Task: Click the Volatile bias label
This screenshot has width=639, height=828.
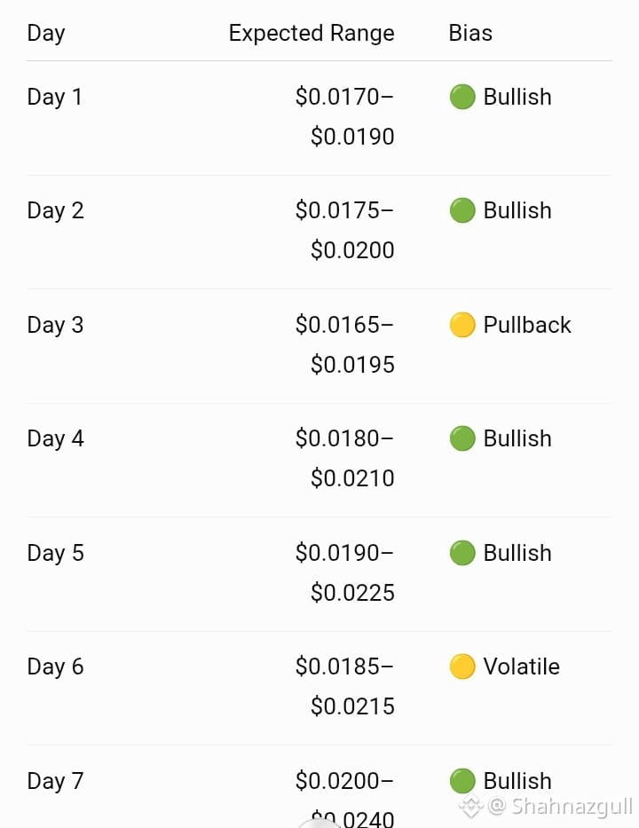Action: (x=521, y=666)
